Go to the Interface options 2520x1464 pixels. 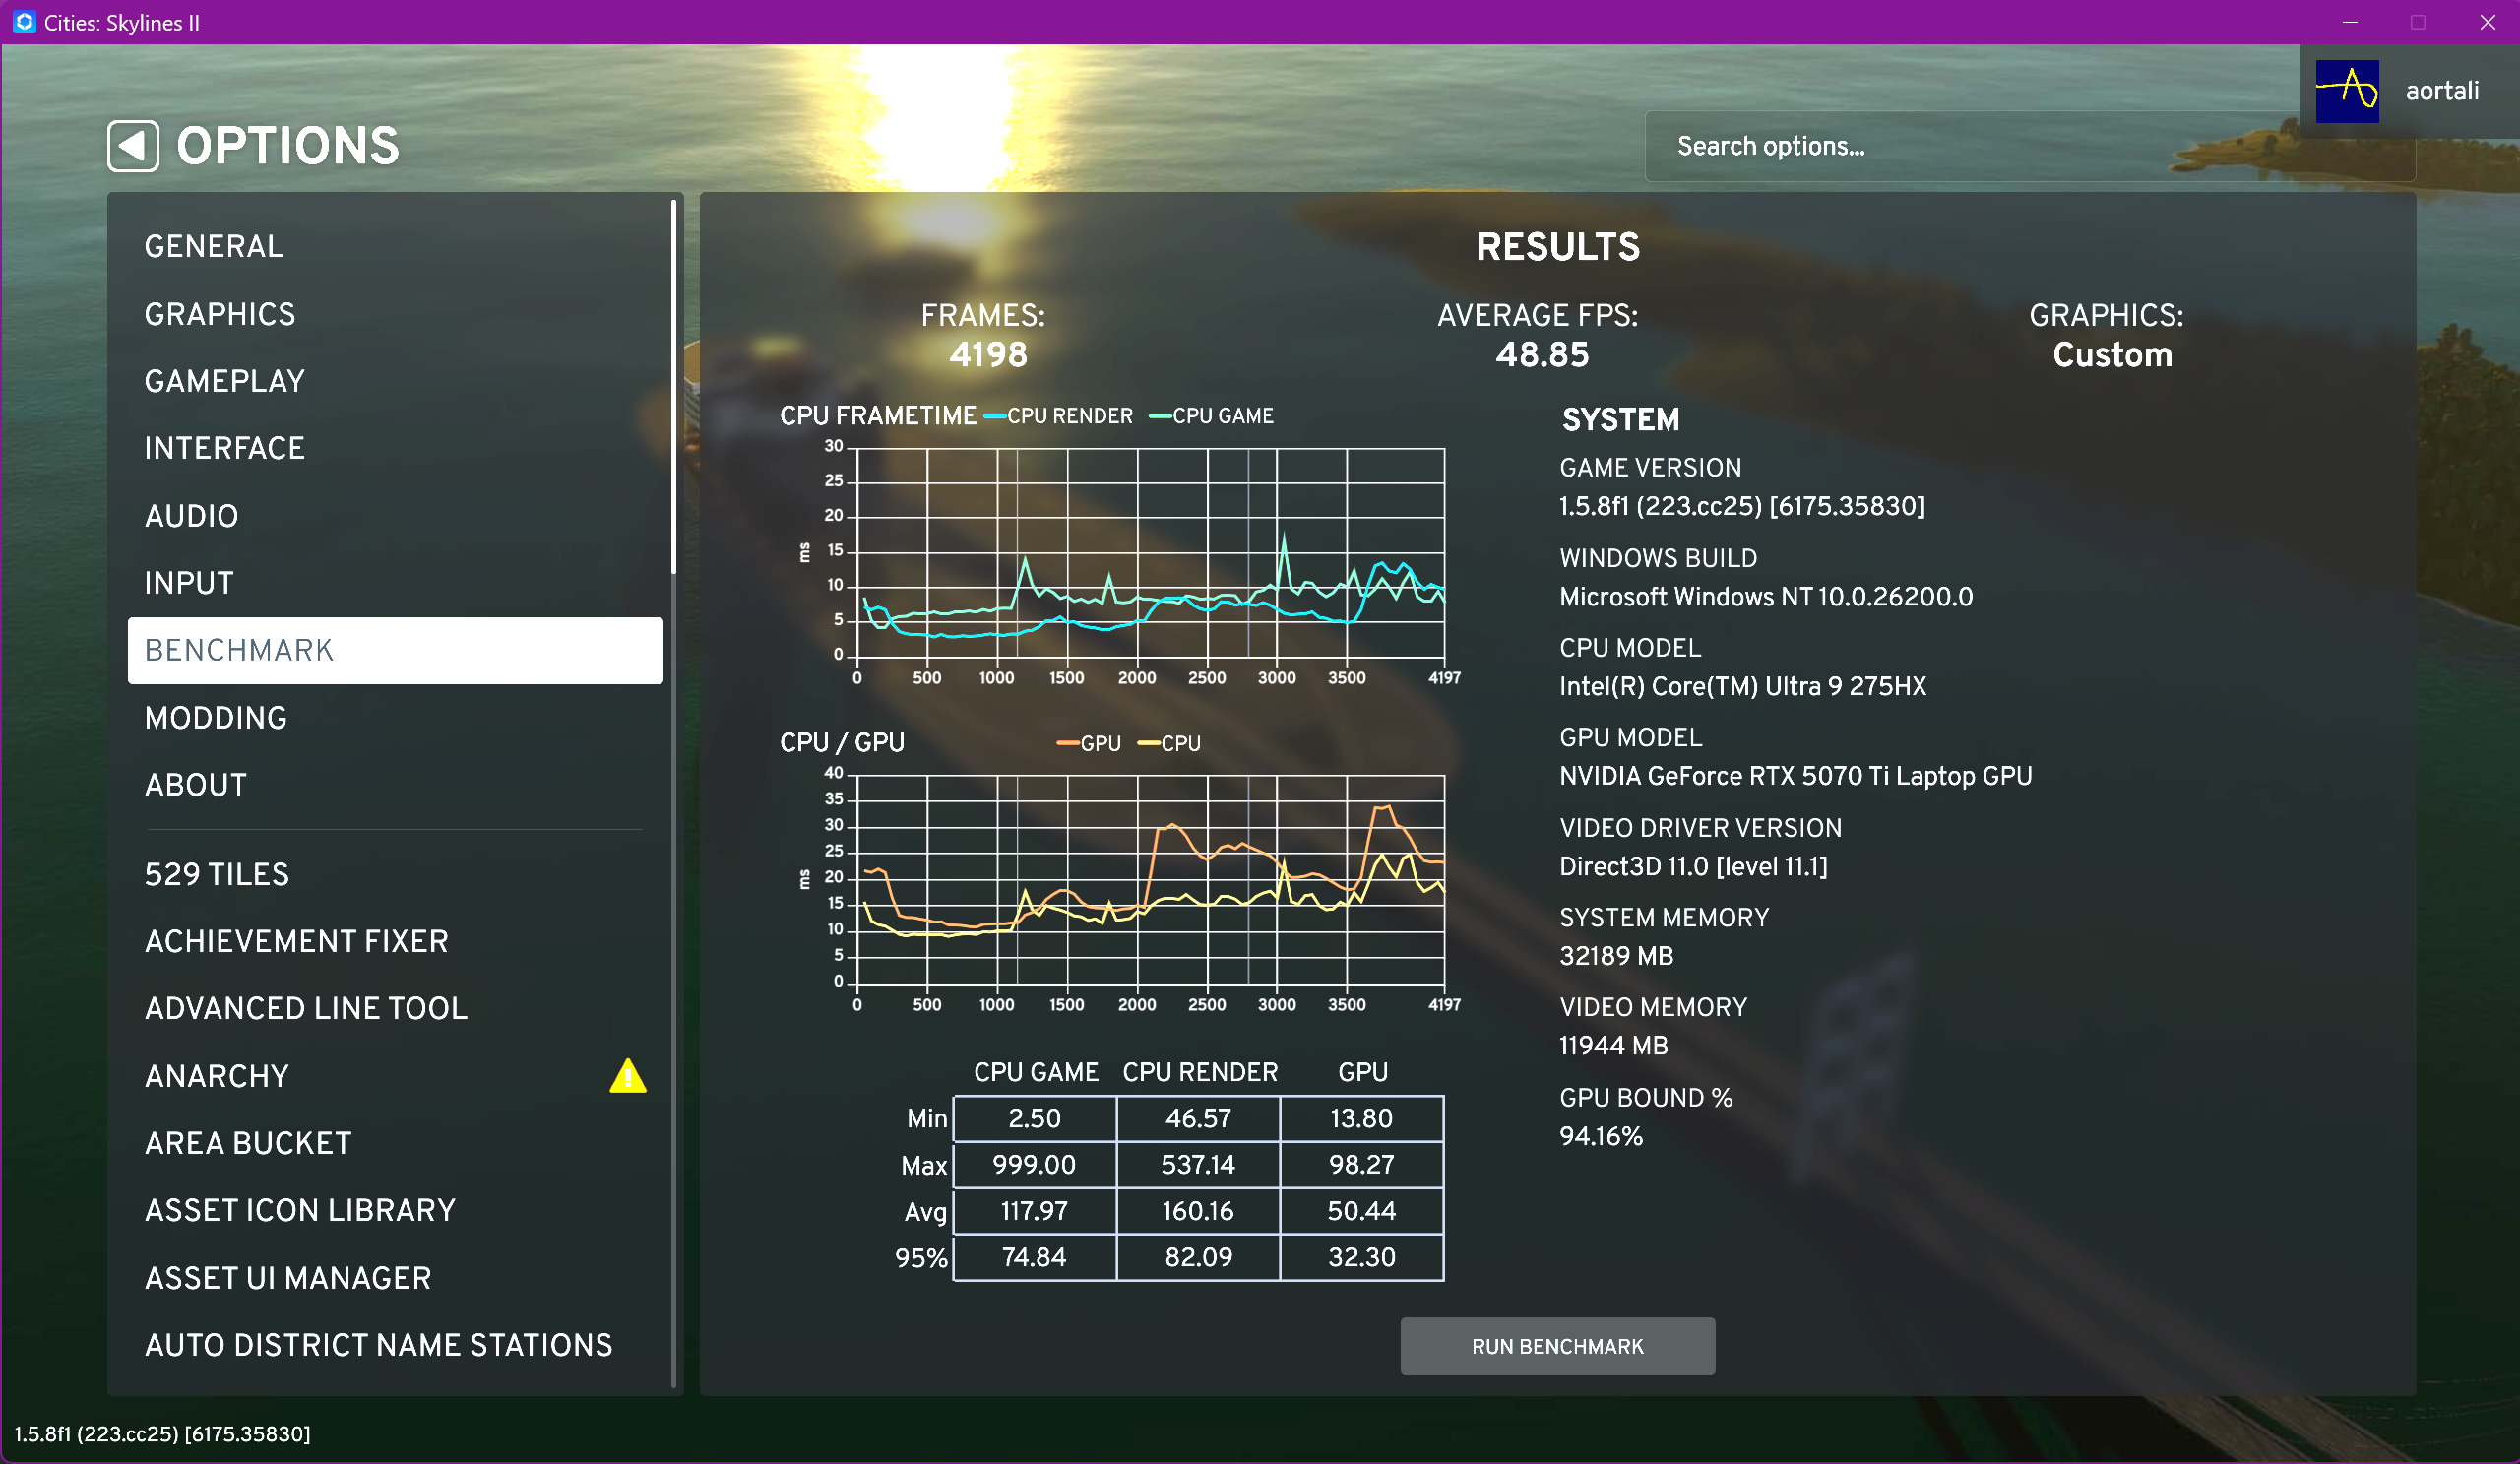click(x=395, y=448)
